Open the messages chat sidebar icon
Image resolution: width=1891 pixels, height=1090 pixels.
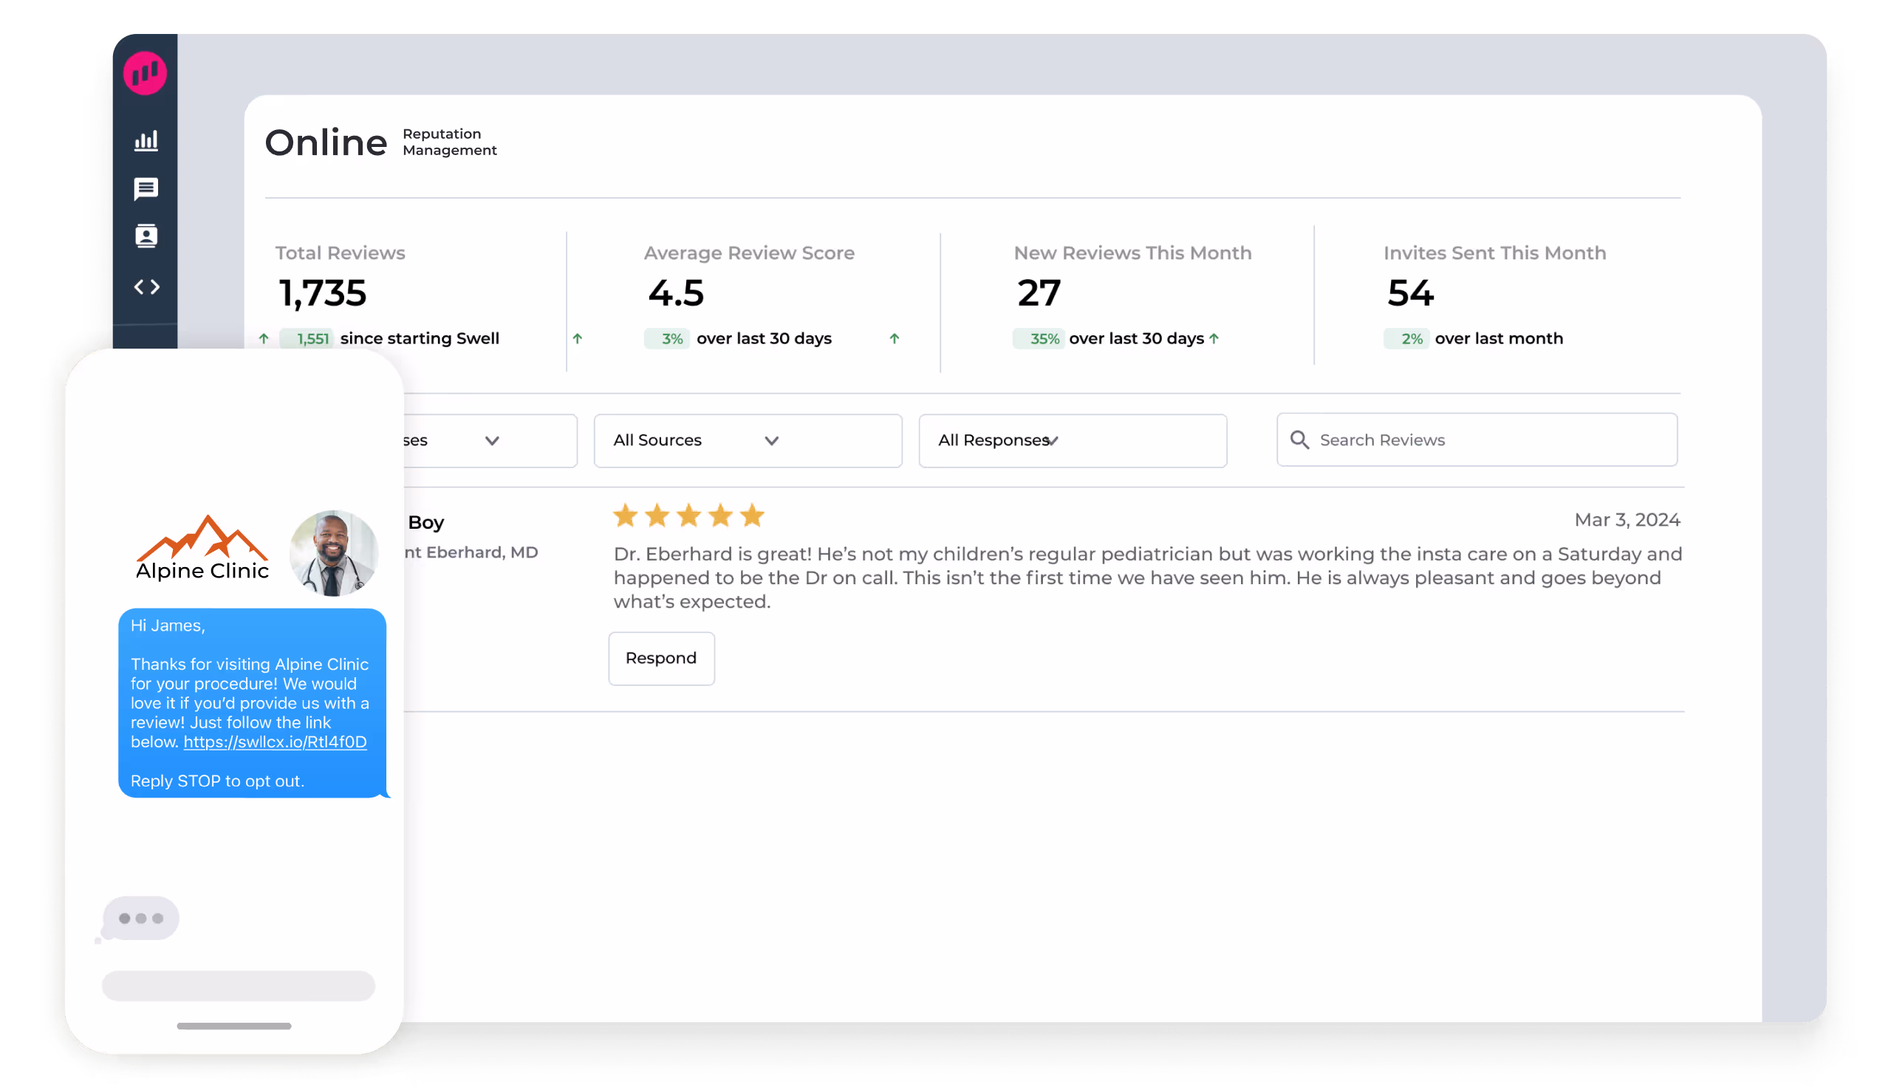click(x=146, y=189)
